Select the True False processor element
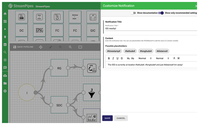Image resolution: width=199 pixels, height=125 pixels. coord(39,17)
